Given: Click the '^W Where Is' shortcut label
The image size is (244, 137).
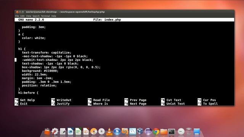Looking at the screenshot, I should point(98,104).
